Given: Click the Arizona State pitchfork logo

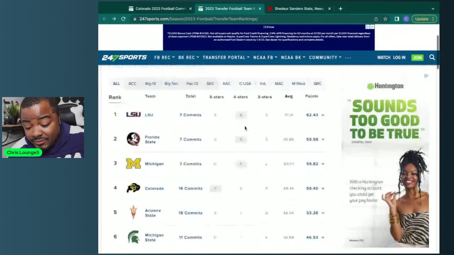Looking at the screenshot, I should coord(133,212).
